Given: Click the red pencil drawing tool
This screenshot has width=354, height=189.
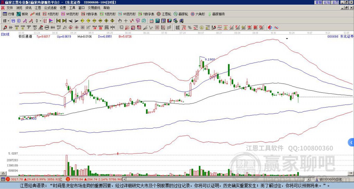Looking at the screenshot, I should tap(4, 28).
